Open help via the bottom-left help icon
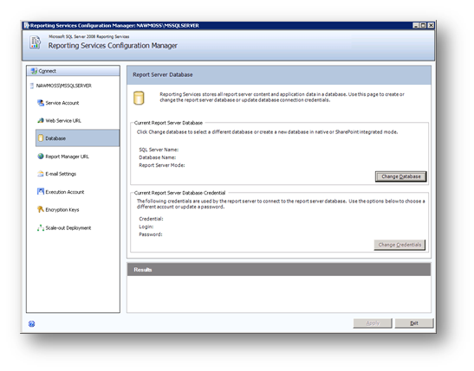 pos(31,323)
